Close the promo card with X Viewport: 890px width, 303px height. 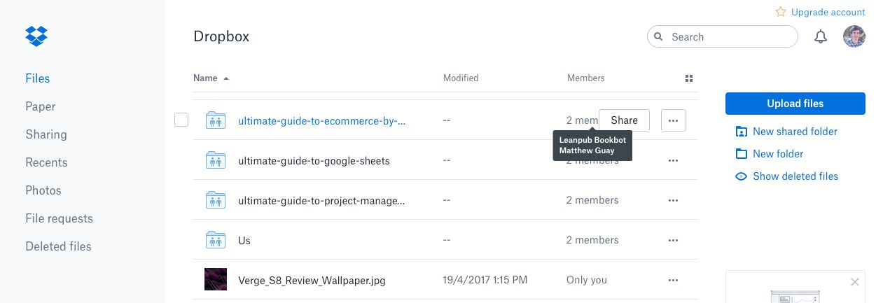[x=854, y=282]
